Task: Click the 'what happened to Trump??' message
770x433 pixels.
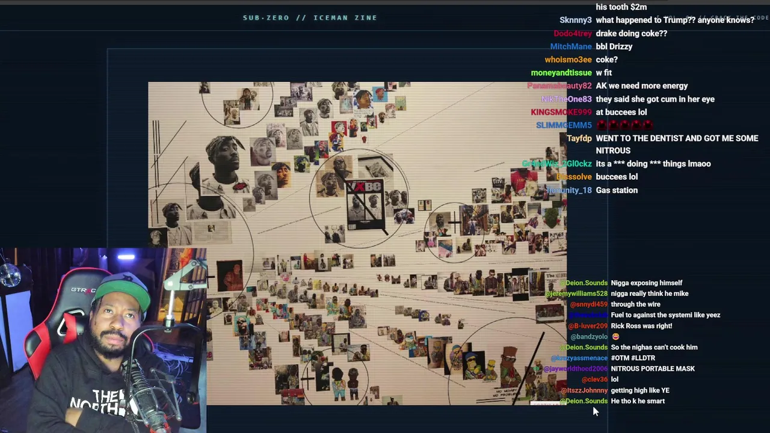Action: (675, 20)
